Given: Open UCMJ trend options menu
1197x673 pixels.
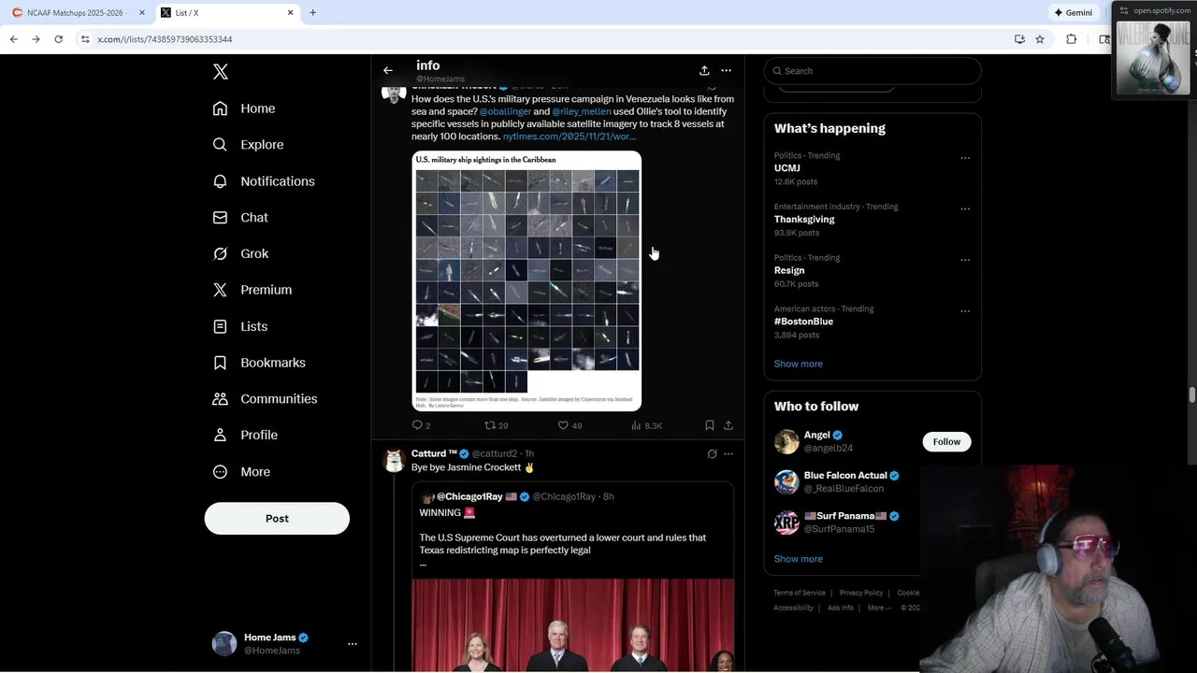Looking at the screenshot, I should 965,158.
